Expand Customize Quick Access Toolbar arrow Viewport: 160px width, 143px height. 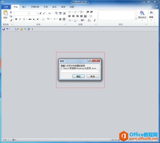[x=32, y=29]
